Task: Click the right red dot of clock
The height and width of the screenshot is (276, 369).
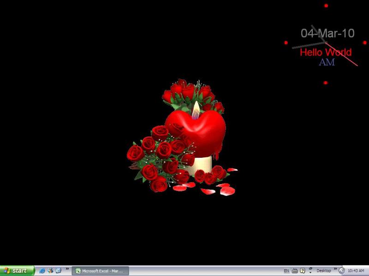Action: (365, 42)
